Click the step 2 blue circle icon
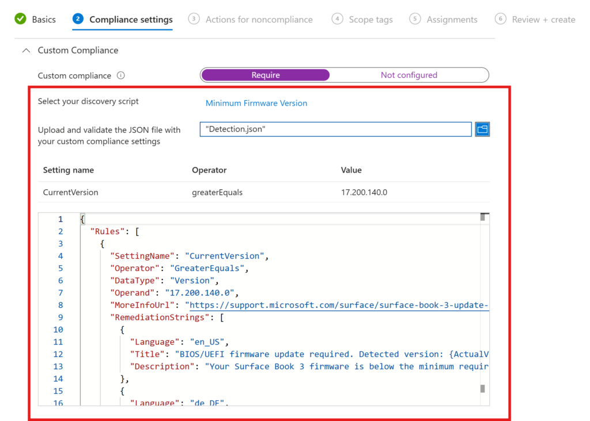The image size is (590, 421). (x=78, y=19)
